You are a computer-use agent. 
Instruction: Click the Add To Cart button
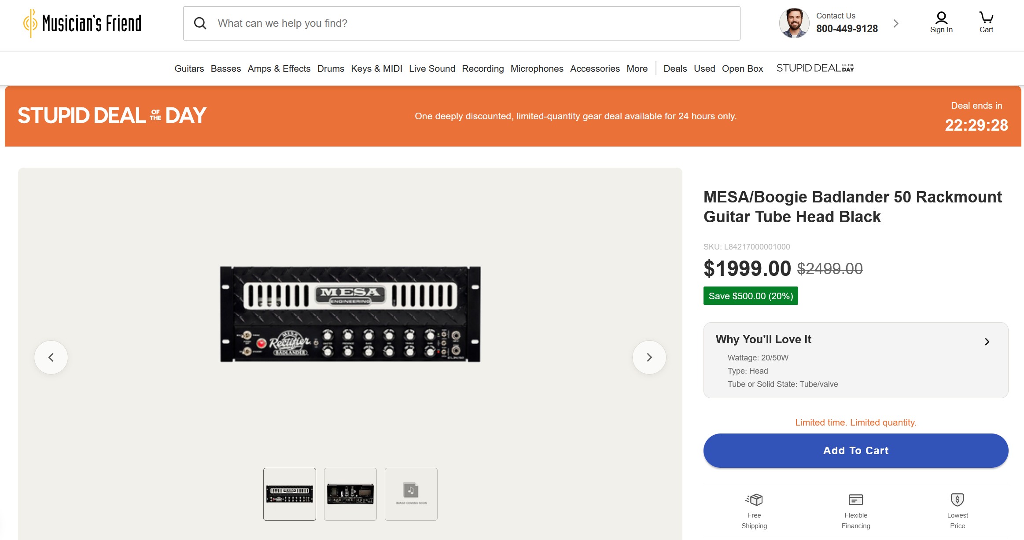click(856, 451)
